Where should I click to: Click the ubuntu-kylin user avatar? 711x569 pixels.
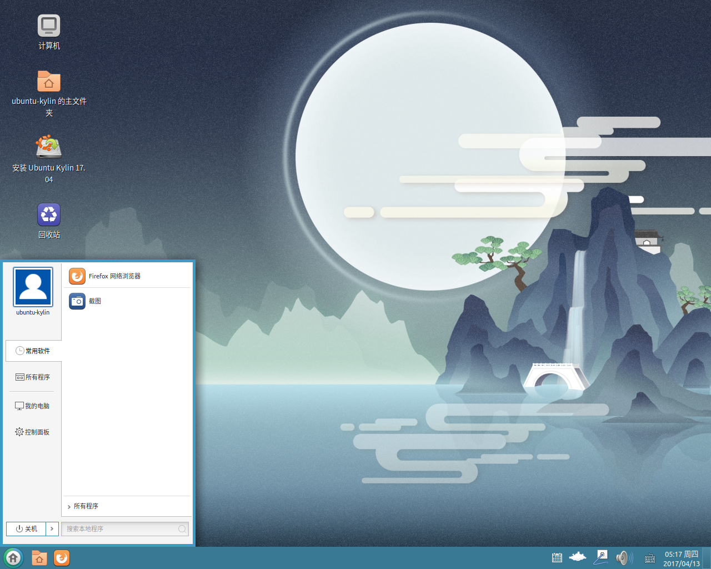33,287
